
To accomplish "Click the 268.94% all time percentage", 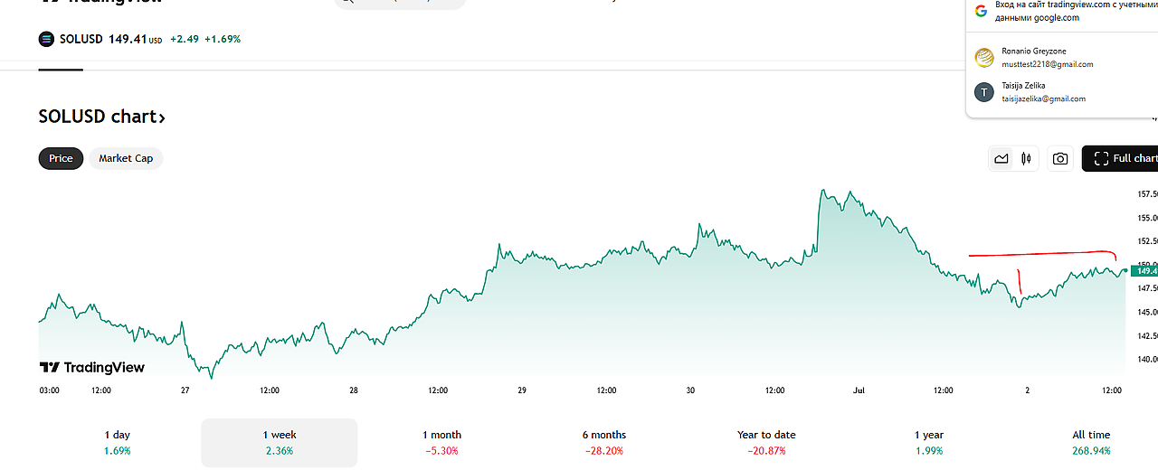I will pyautogui.click(x=1091, y=450).
